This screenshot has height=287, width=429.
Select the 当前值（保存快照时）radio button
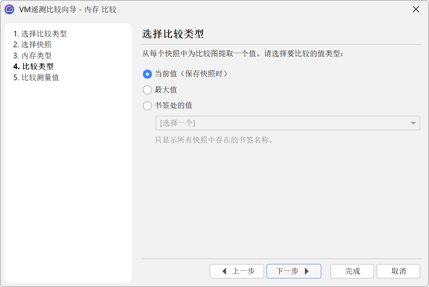[x=147, y=74]
